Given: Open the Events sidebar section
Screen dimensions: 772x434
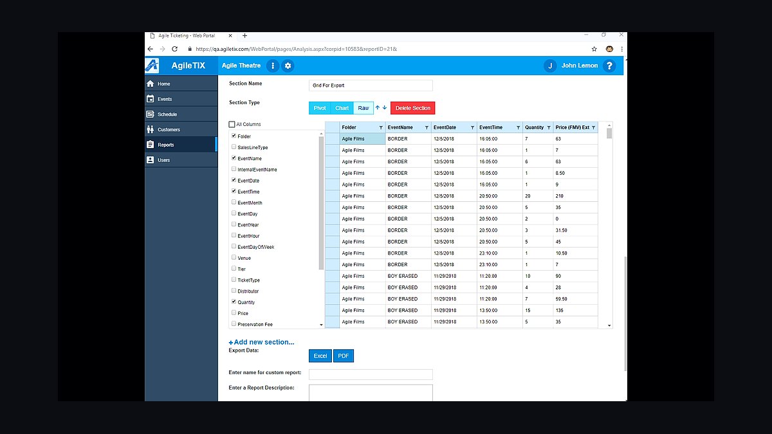Looking at the screenshot, I should (x=181, y=99).
